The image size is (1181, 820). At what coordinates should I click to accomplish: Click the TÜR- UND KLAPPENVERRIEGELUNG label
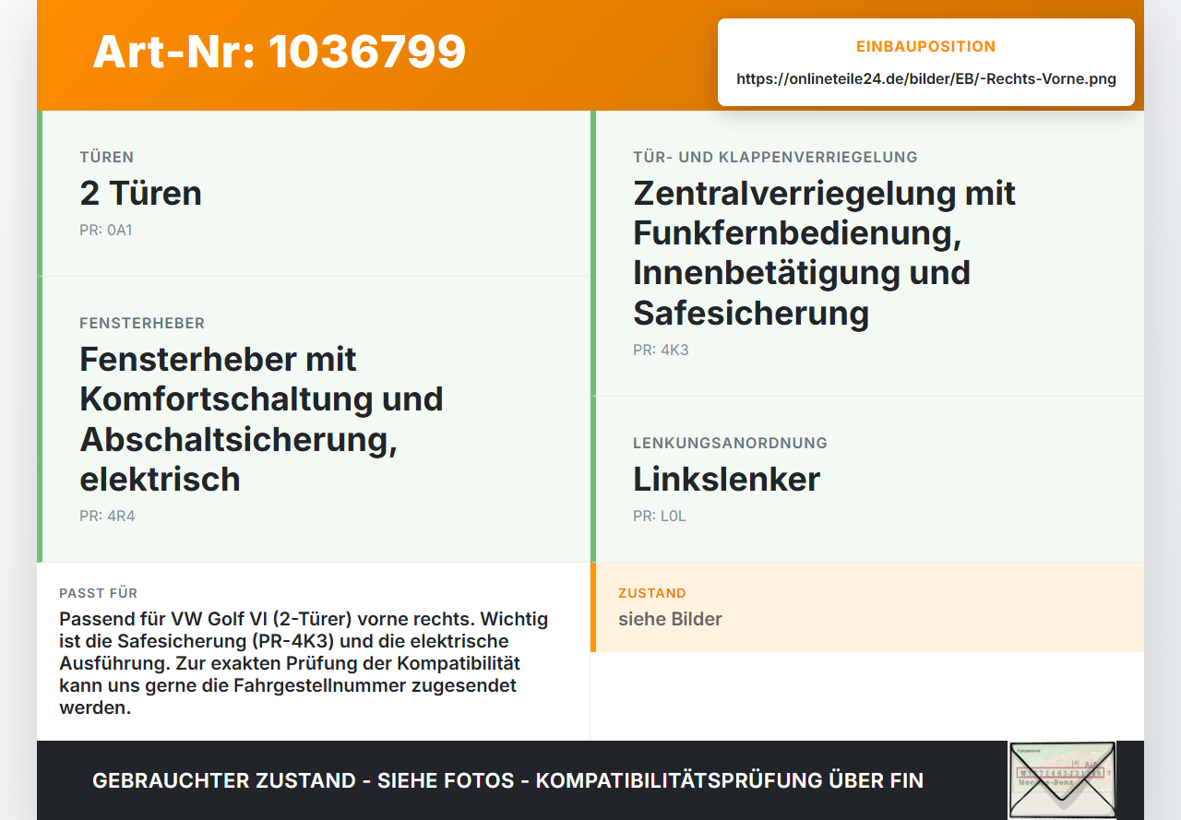(775, 157)
